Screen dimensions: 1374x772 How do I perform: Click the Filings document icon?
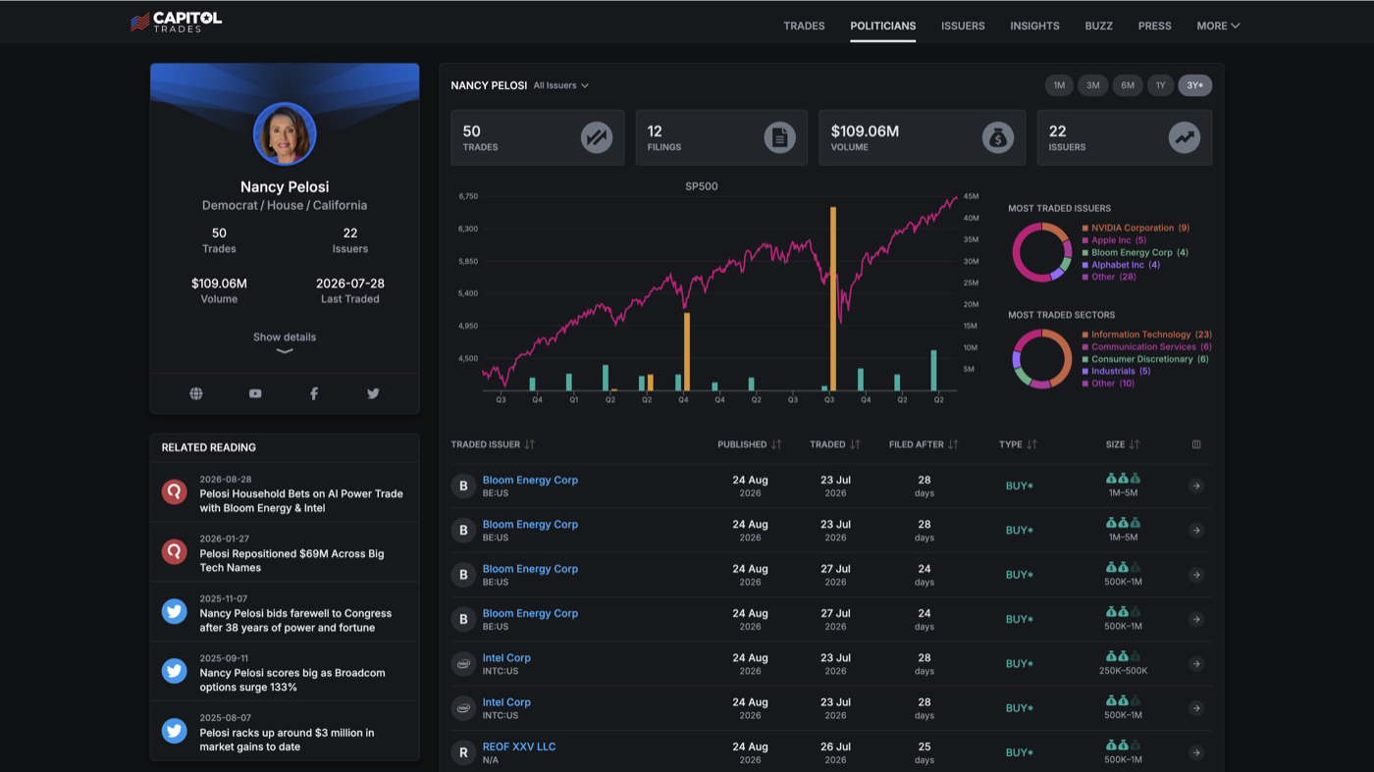point(780,137)
